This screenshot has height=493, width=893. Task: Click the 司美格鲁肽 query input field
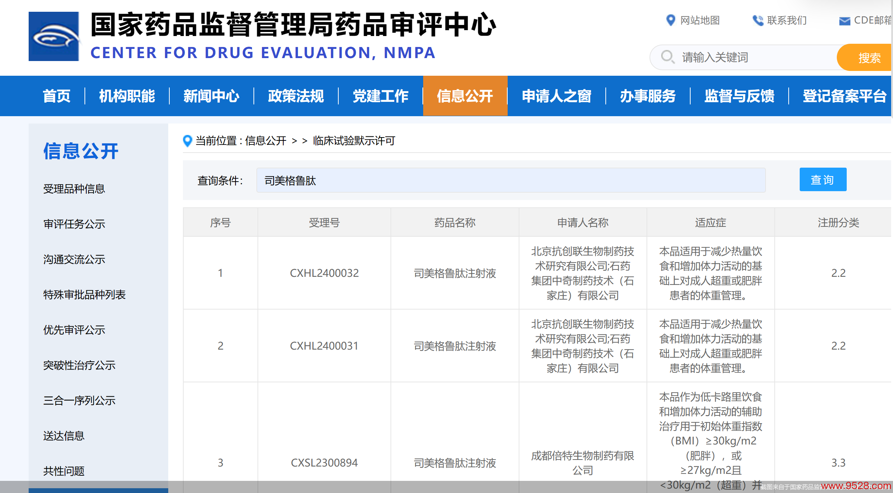coord(511,180)
